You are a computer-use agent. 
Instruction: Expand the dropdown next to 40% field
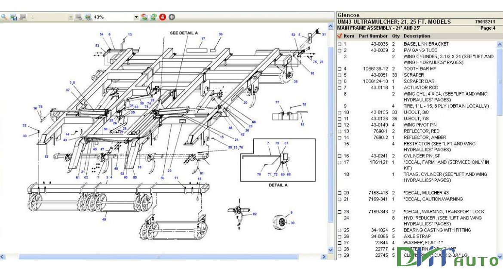[137, 17]
